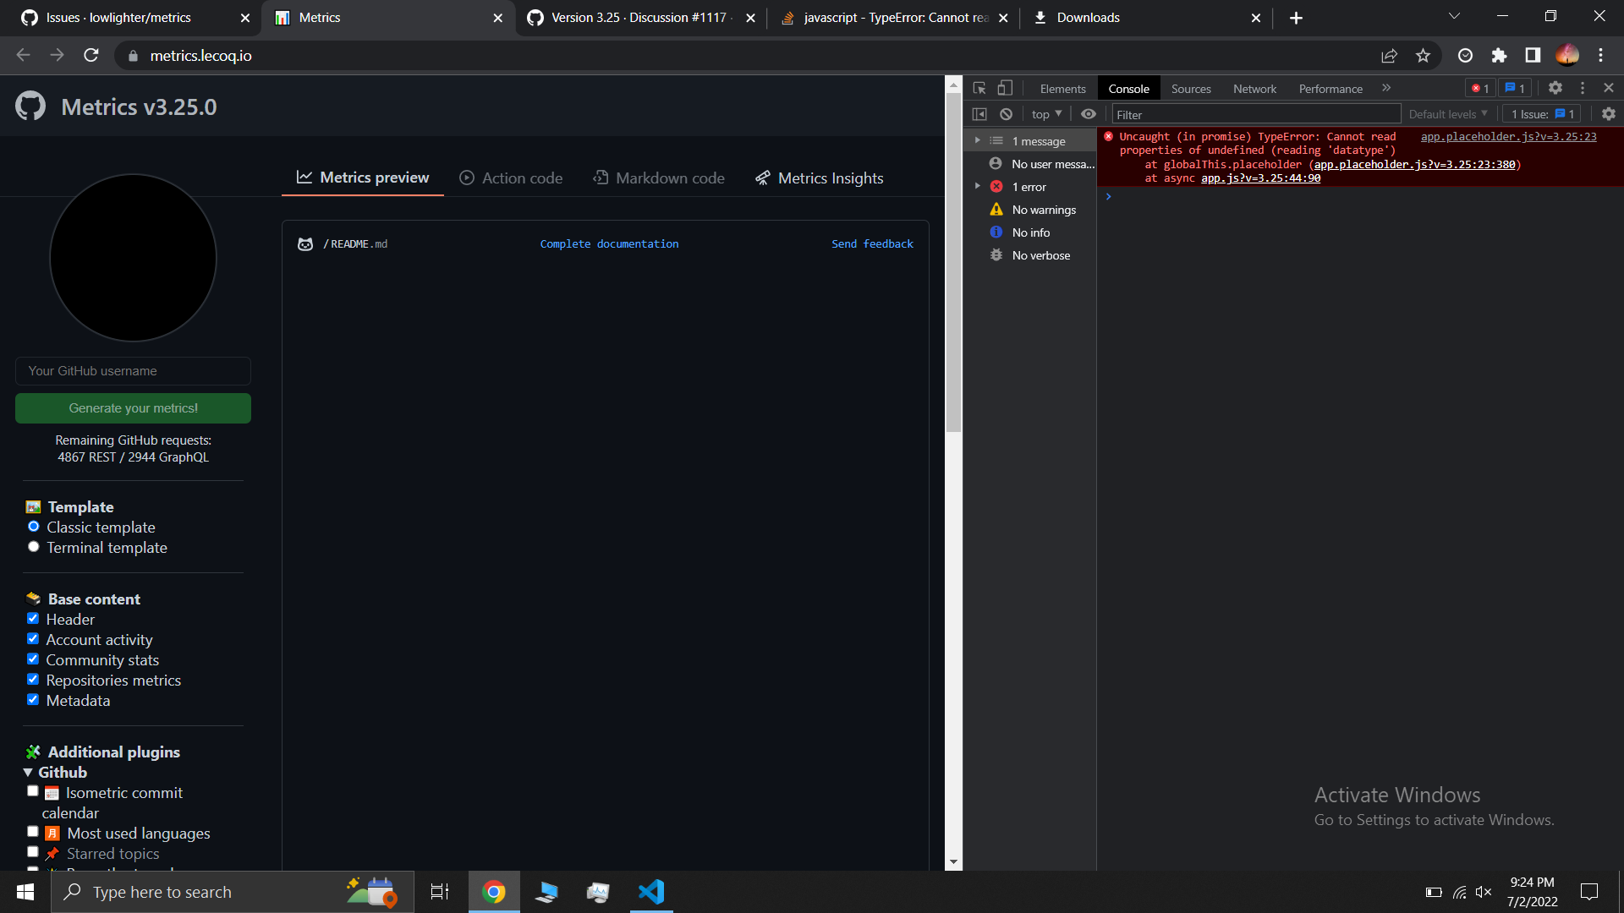This screenshot has height=913, width=1624.
Task: Open Send feedback link
Action: 872,243
